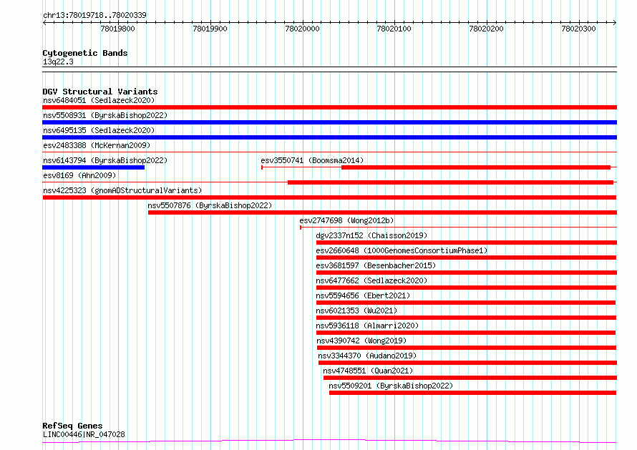
Task: Click the red bar under nsv4225323
Action: [x=329, y=197]
